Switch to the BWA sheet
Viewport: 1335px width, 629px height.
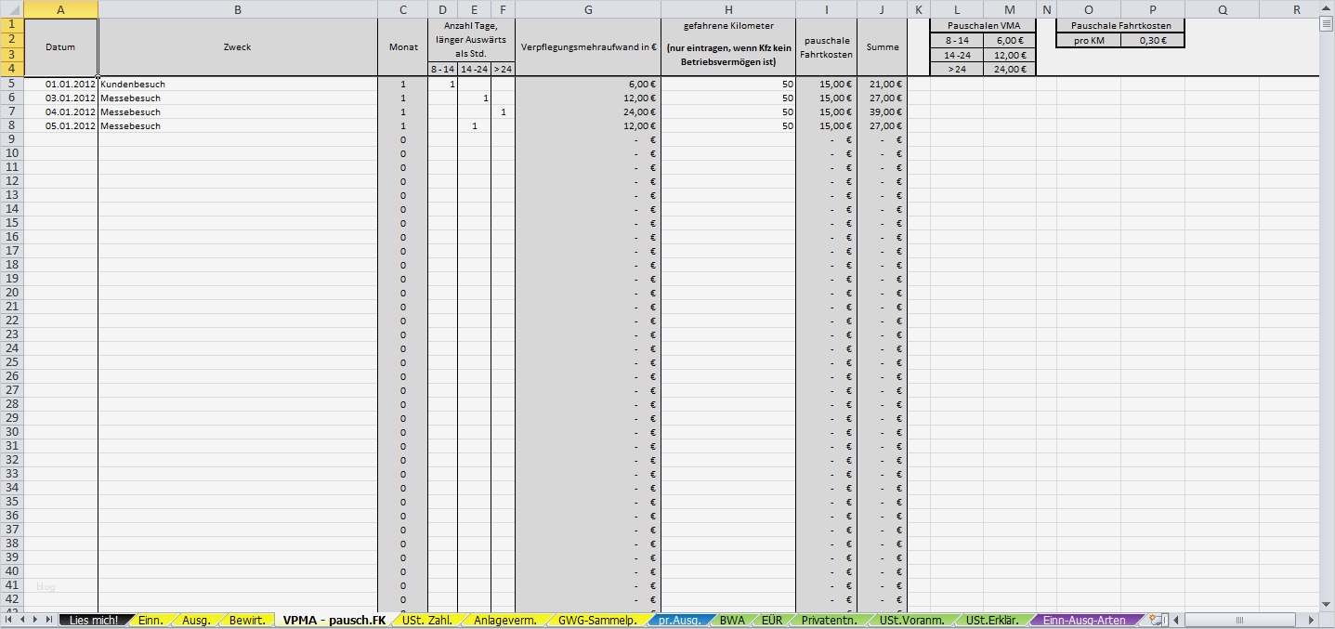(731, 619)
